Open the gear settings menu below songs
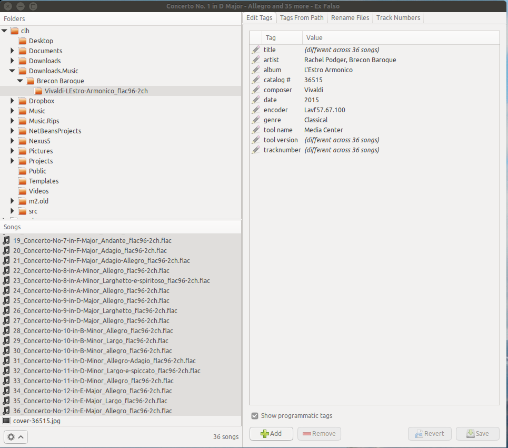The height and width of the screenshot is (448, 508). click(15, 437)
